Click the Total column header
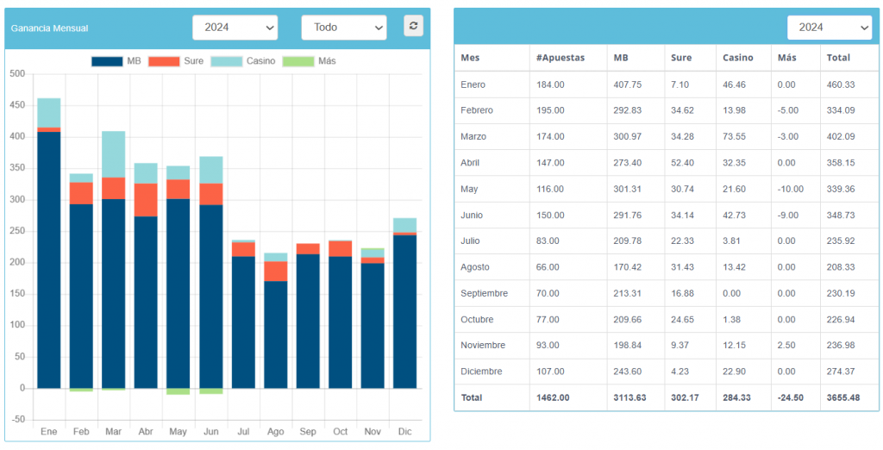The width and height of the screenshot is (883, 450). point(837,58)
